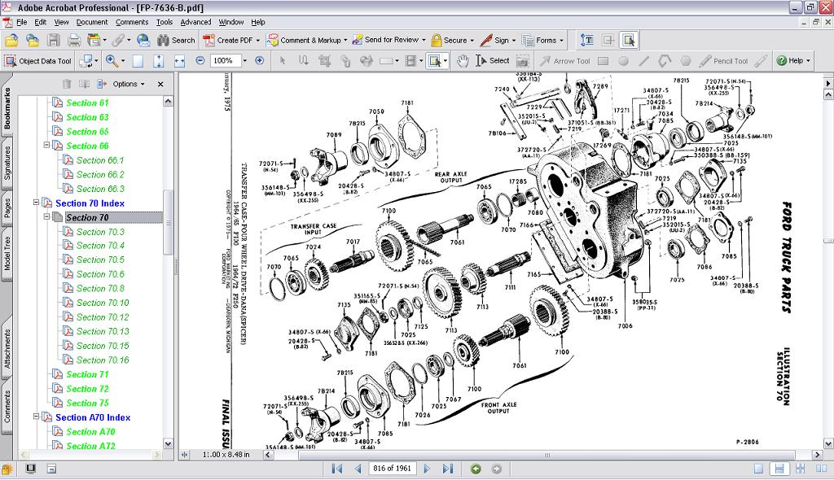Collapse the Section 70 Index bookmark
This screenshot has height=480, width=834.
tap(36, 203)
